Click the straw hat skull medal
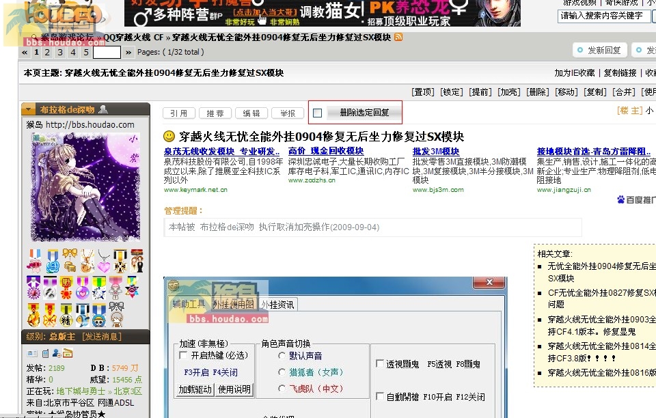656x418 pixels. click(x=99, y=314)
